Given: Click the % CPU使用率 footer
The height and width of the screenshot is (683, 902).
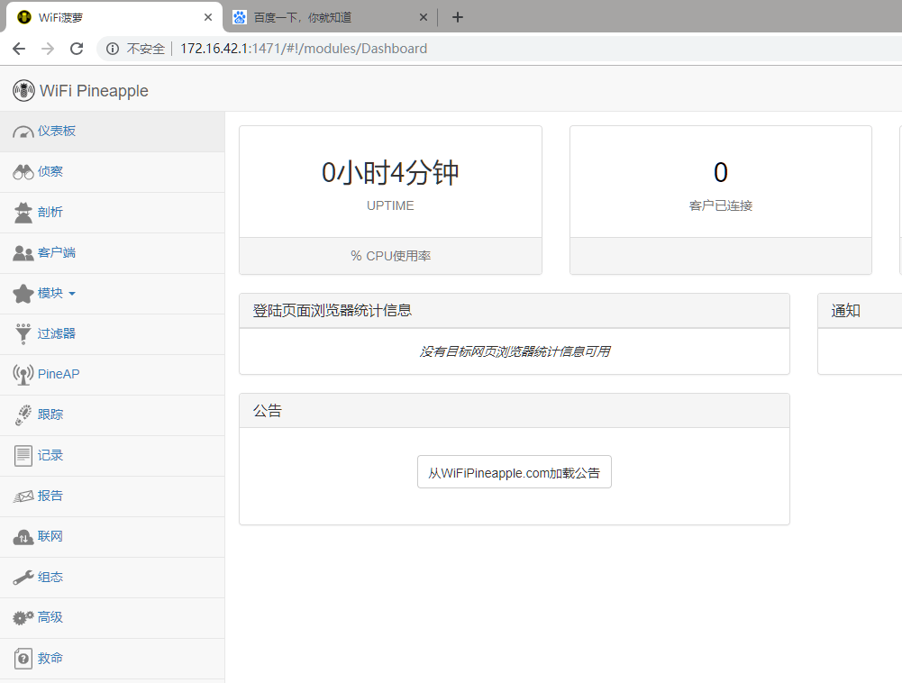Looking at the screenshot, I should tap(390, 256).
